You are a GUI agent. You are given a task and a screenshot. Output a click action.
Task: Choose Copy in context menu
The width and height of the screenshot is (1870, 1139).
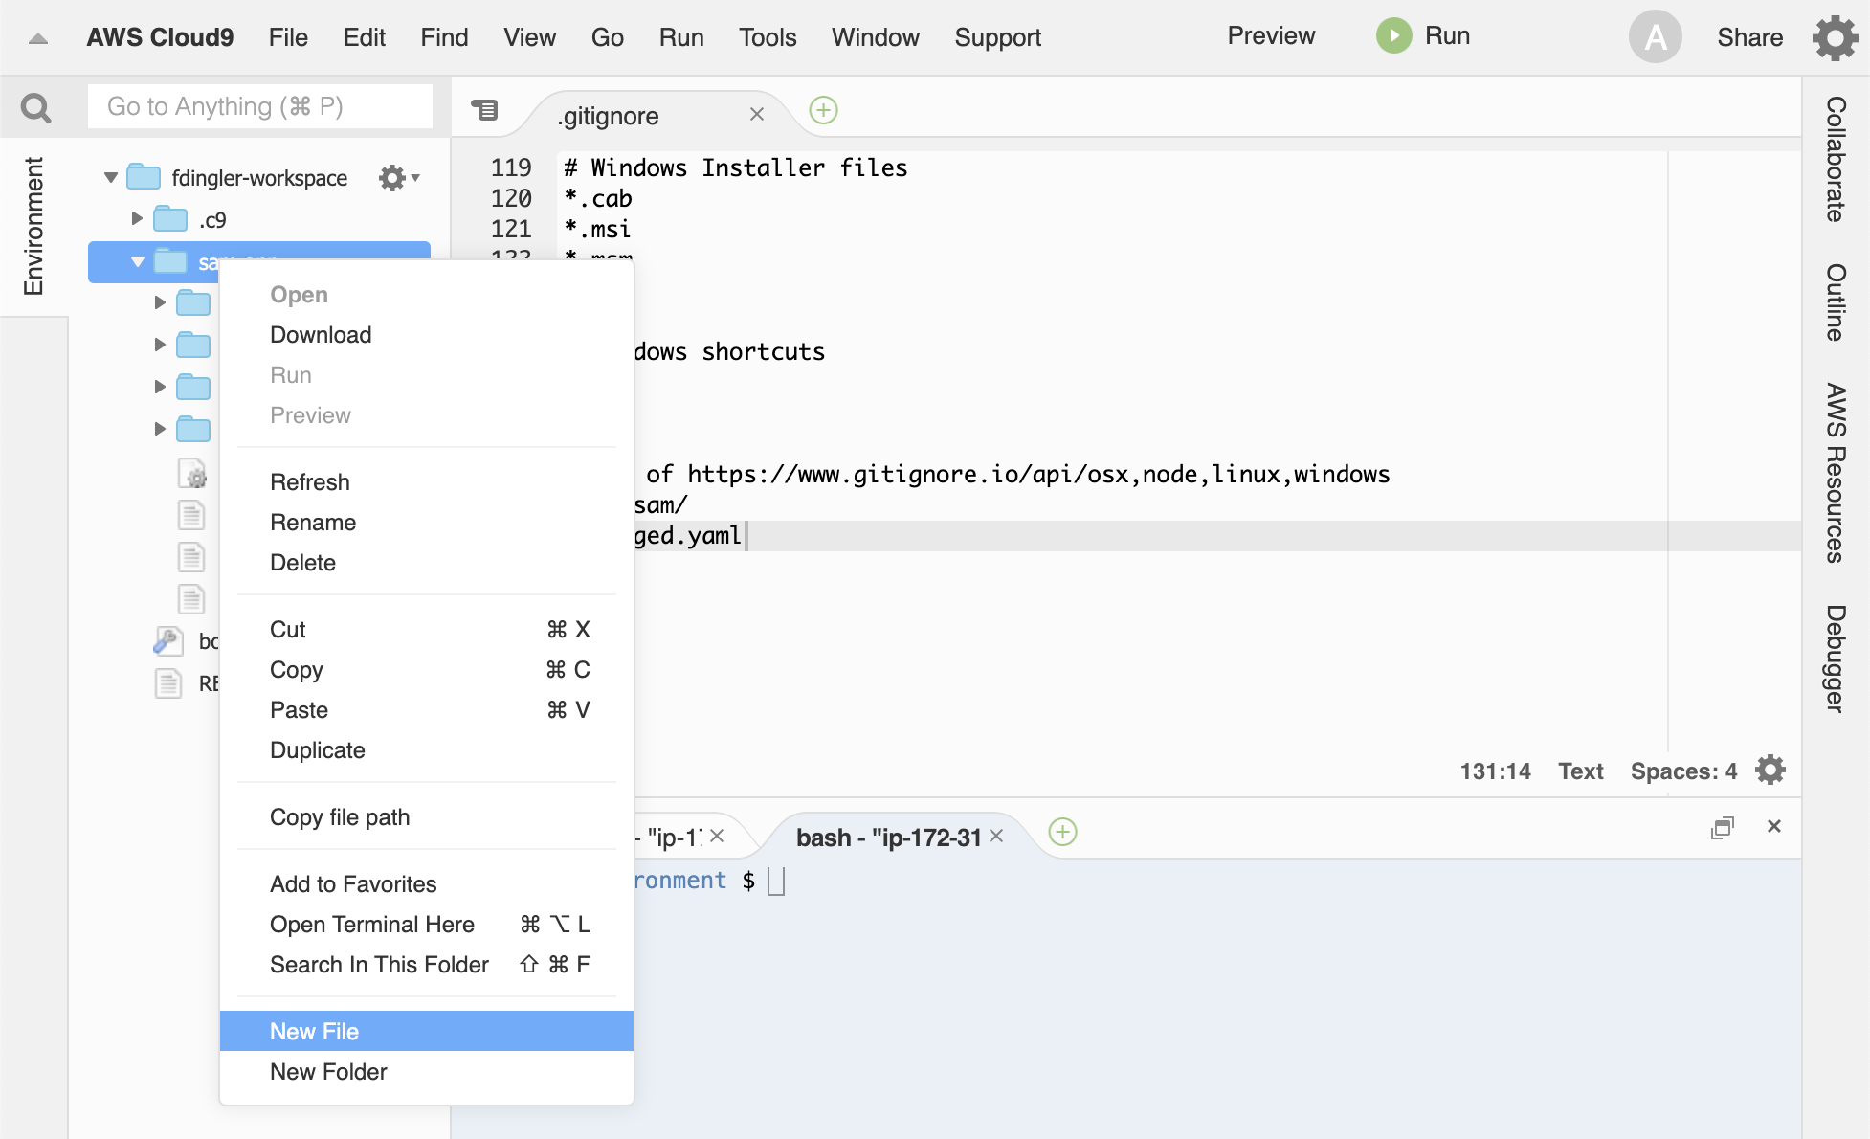pos(427,669)
